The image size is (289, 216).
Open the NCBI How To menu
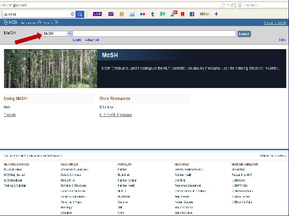point(51,23)
